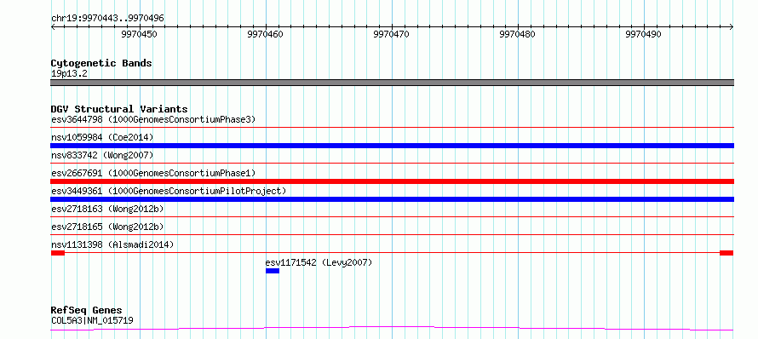Image resolution: width=758 pixels, height=339 pixels.
Task: Open the esv3644798 (1000GenomesConsortiumPhase3) label
Action: [x=153, y=119]
